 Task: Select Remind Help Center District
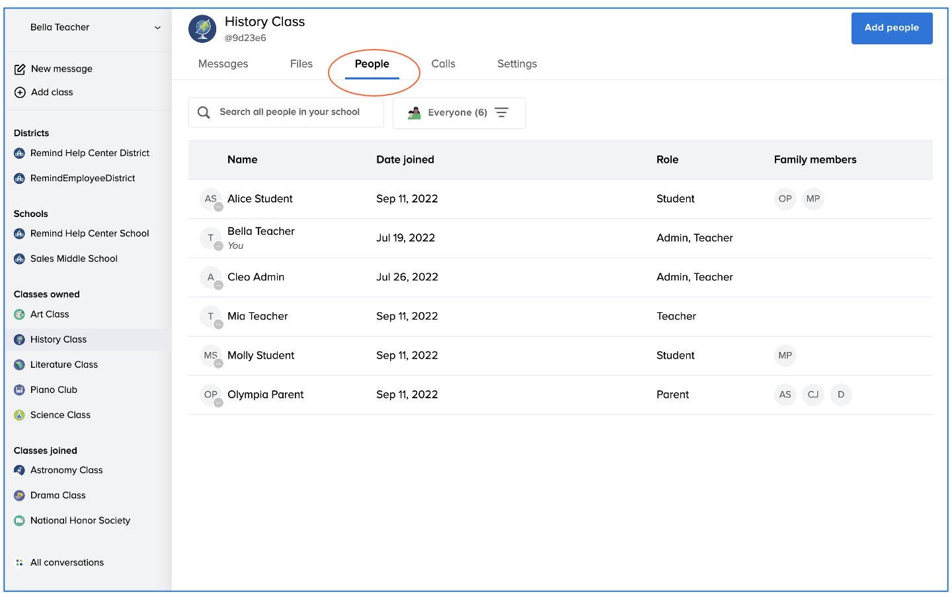90,153
